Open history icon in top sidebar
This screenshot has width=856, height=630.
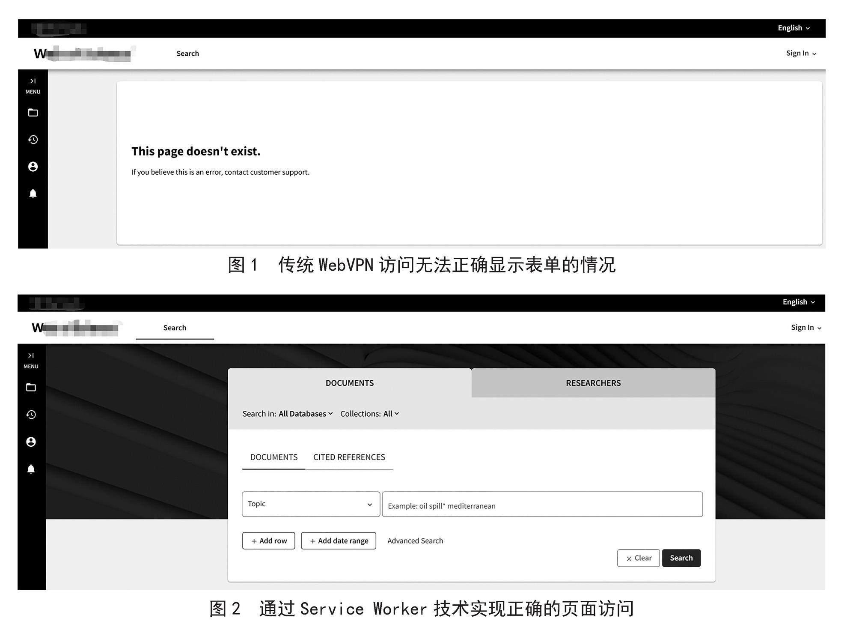tap(33, 140)
